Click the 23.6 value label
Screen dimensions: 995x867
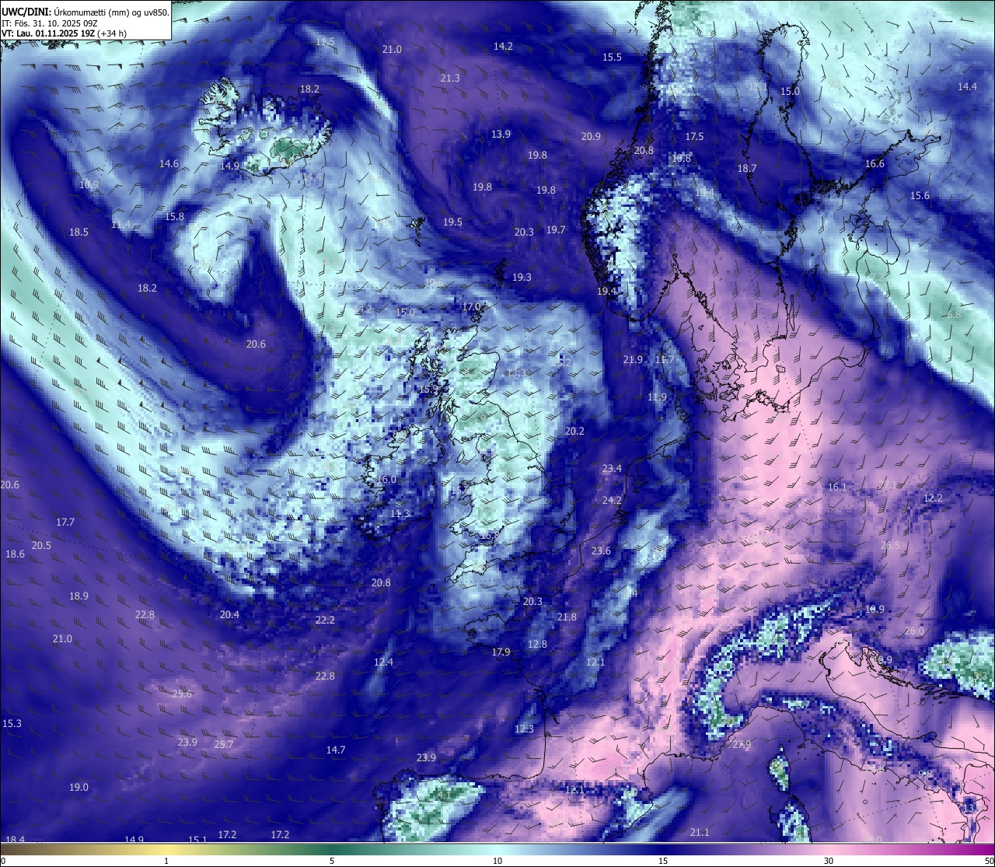pos(601,551)
